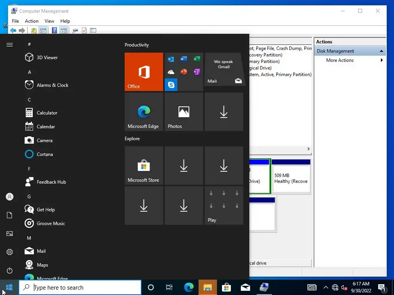The height and width of the screenshot is (295, 394).
Task: Open Pictures from Start sidebar
Action: pos(10,234)
